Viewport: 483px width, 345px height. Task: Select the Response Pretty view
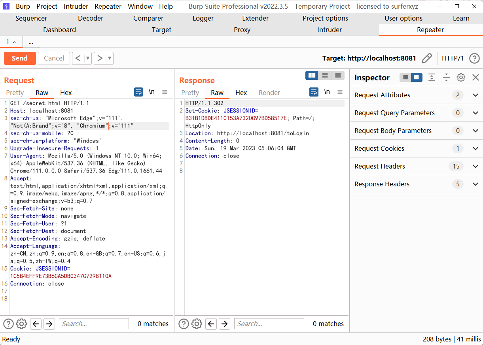coord(190,93)
